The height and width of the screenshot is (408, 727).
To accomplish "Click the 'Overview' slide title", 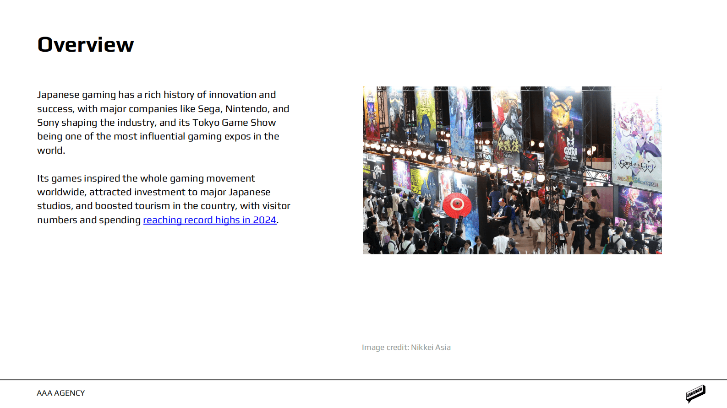I will pos(86,45).
